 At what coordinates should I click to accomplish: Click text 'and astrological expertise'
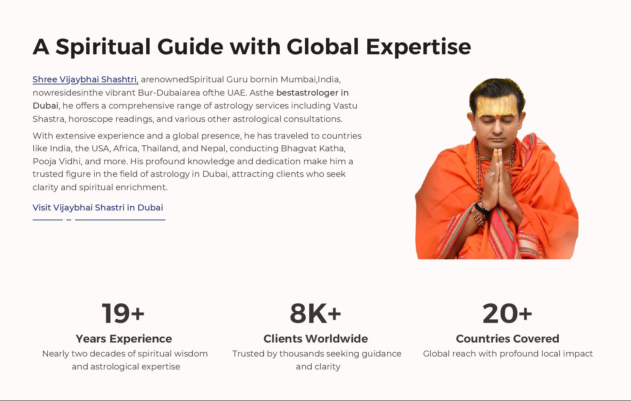[126, 367]
